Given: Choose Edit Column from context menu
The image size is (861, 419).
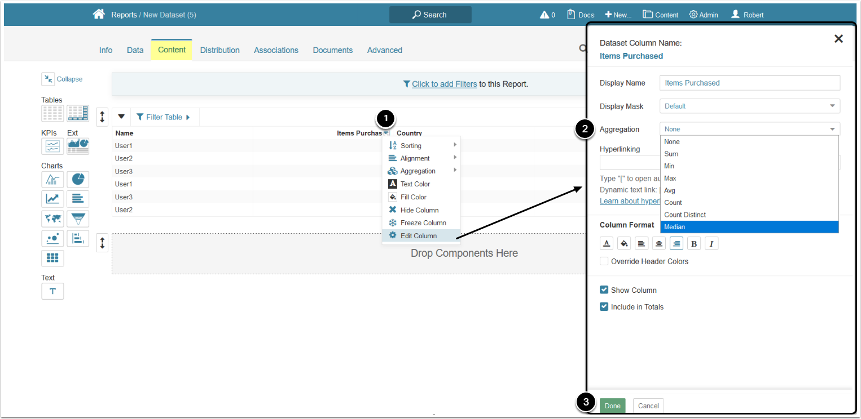Looking at the screenshot, I should tap(418, 236).
